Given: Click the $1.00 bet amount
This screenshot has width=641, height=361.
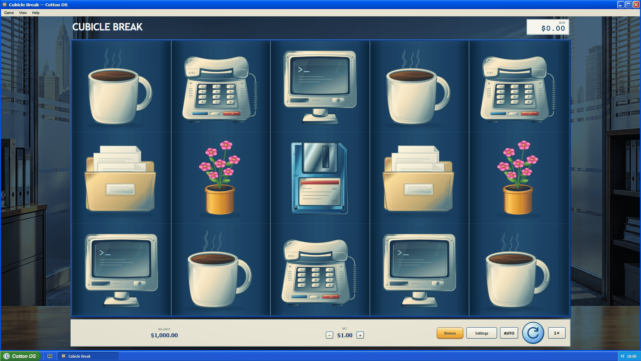Looking at the screenshot, I should tap(345, 335).
